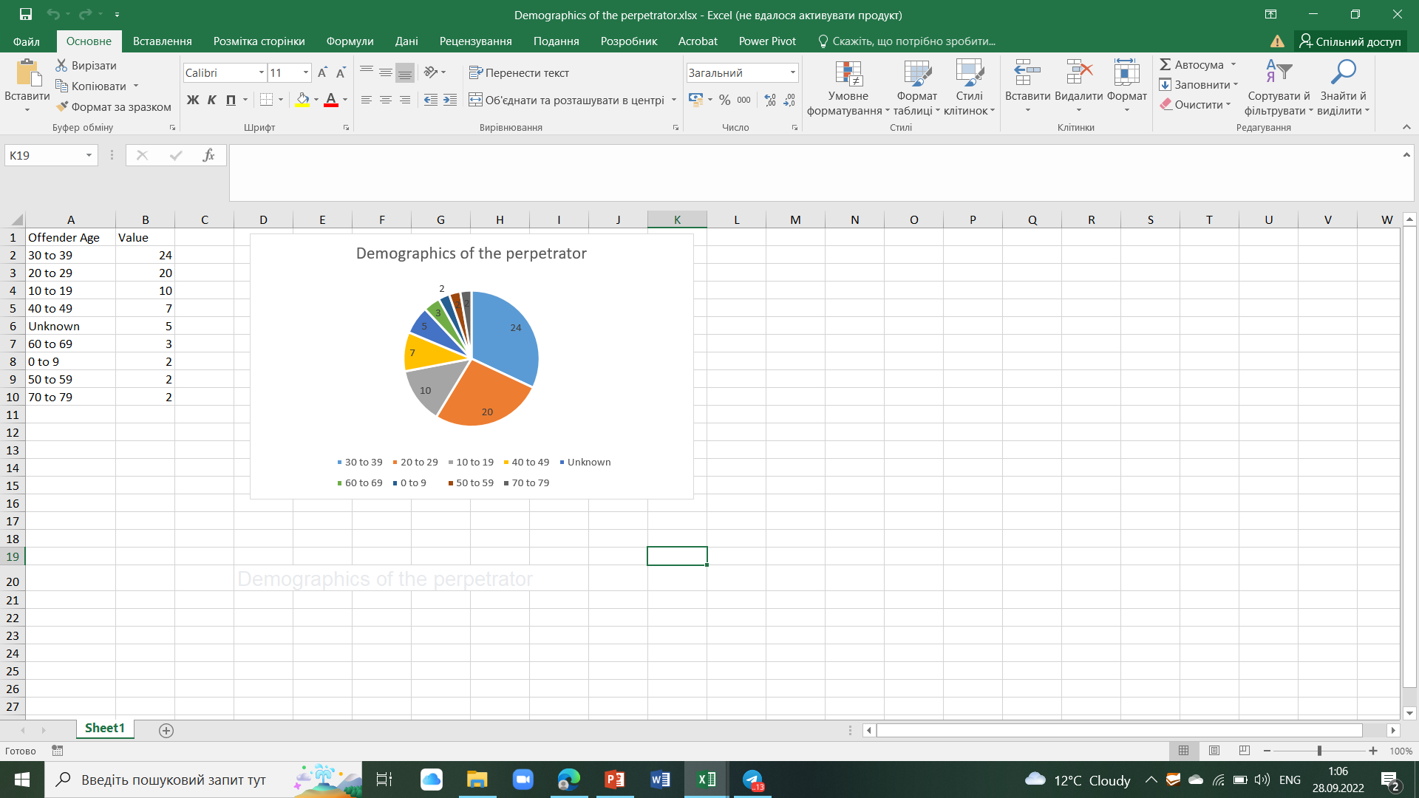Click the AutoSum button

(x=1191, y=64)
